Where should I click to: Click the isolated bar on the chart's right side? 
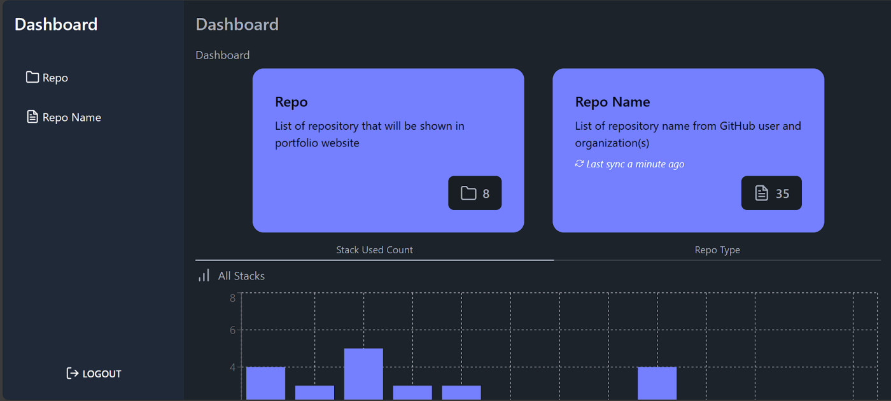pos(657,383)
